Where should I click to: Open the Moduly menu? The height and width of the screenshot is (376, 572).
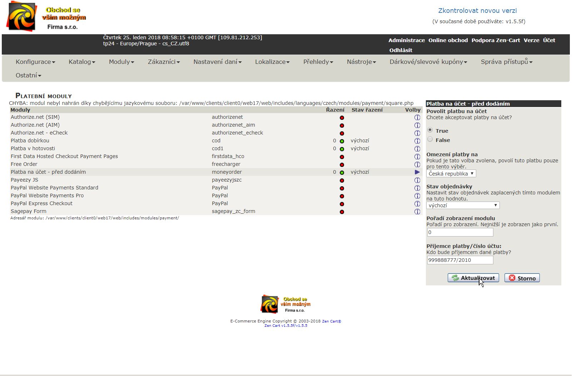tap(121, 62)
